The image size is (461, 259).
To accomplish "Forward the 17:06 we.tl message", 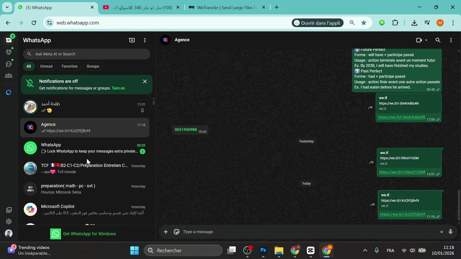I will [370, 108].
